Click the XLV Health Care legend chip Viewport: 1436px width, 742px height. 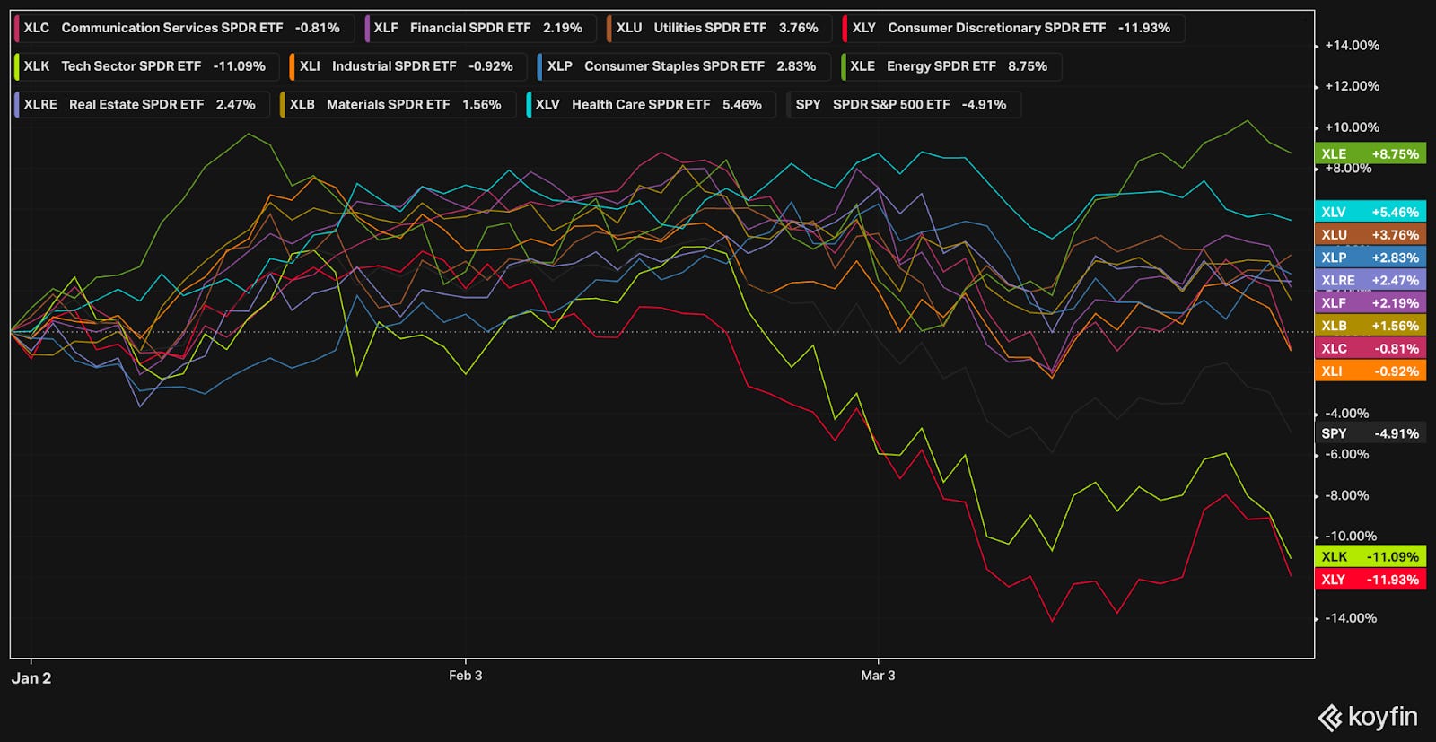[x=651, y=105]
